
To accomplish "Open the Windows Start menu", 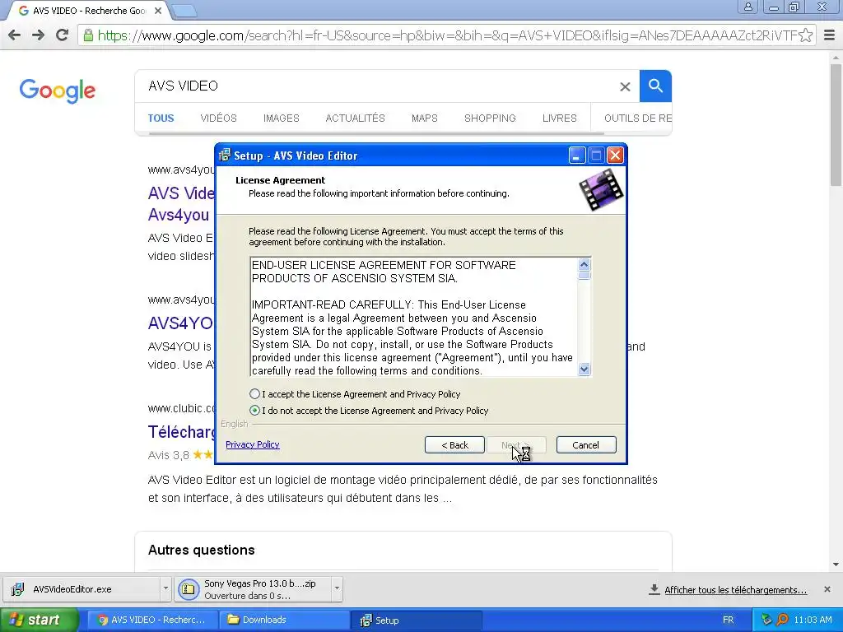I will coord(39,620).
